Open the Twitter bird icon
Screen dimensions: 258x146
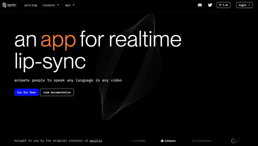click(x=210, y=5)
